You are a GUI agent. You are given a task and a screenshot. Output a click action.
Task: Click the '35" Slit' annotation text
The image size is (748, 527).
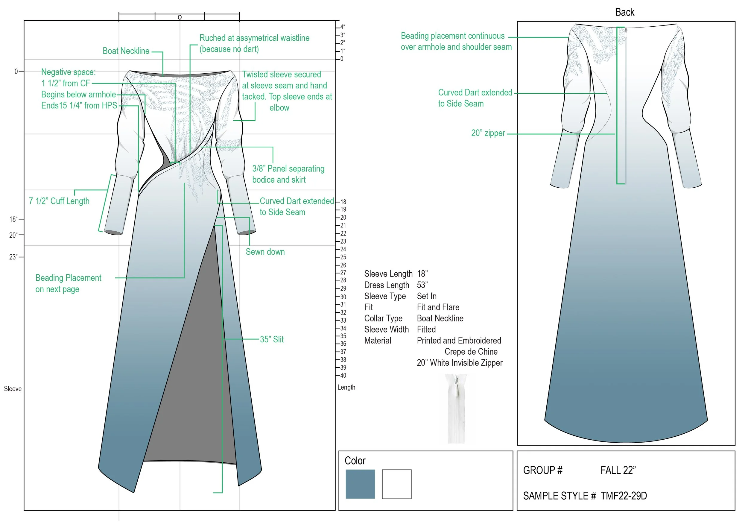tap(272, 339)
